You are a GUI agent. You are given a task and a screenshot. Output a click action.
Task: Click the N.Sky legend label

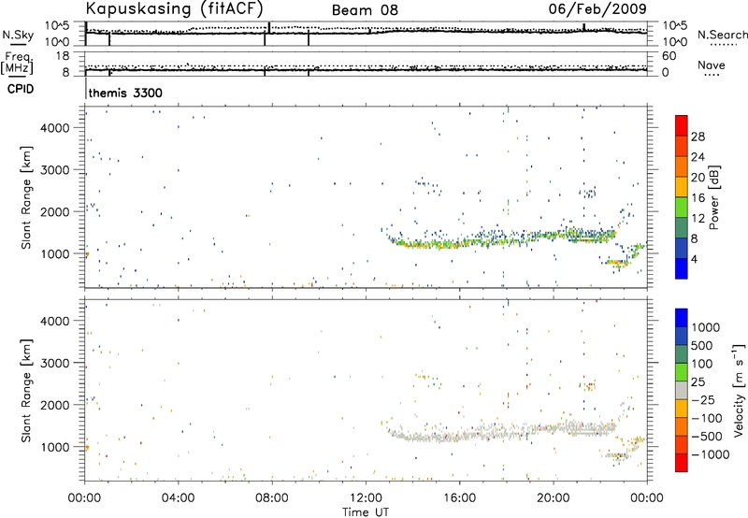point(18,35)
